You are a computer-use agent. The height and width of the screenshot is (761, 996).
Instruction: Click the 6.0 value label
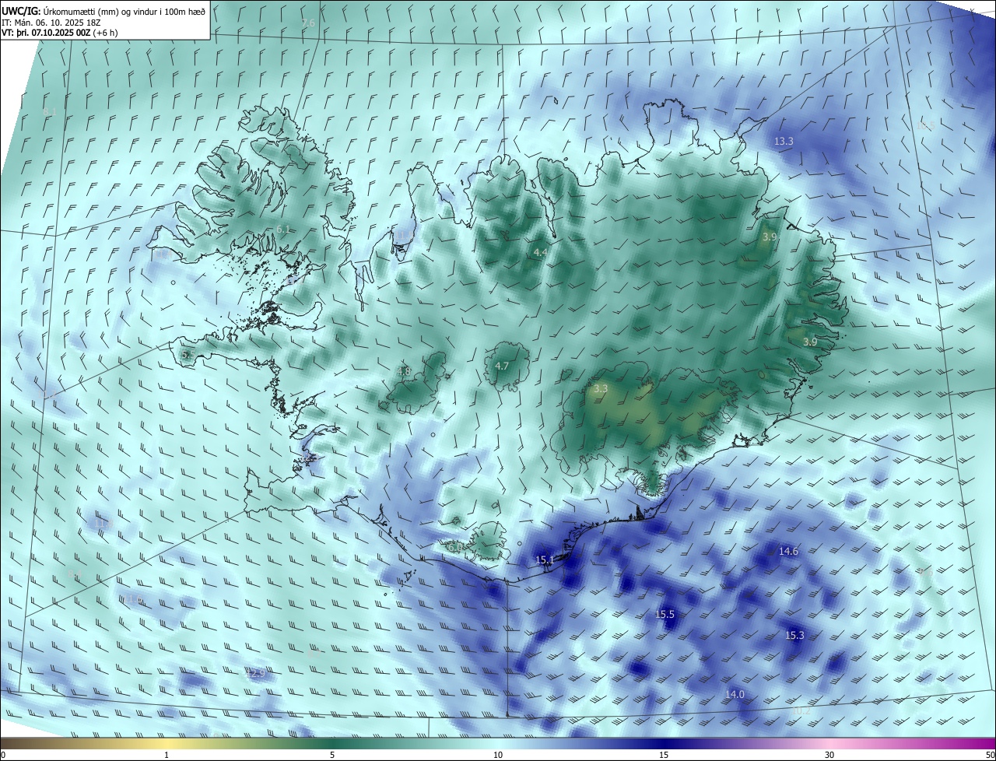click(455, 548)
